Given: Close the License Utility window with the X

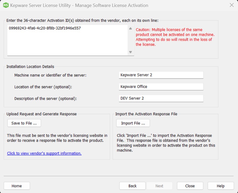Looking at the screenshot, I should 232,5.
